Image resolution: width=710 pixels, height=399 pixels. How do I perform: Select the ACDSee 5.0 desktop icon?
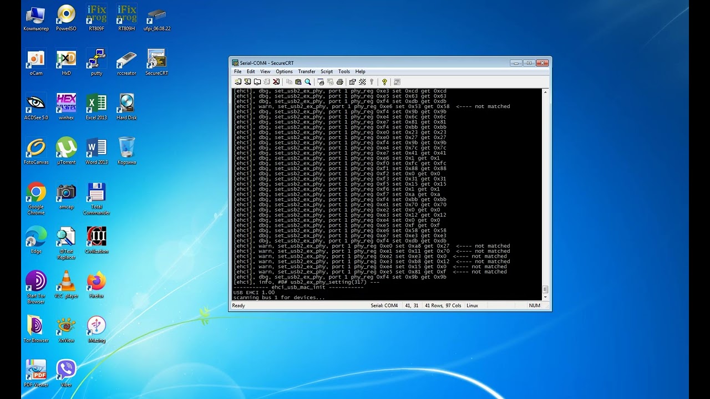tap(36, 107)
